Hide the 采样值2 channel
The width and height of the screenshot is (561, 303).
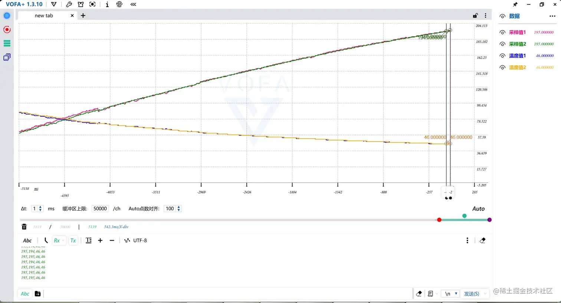[502, 44]
